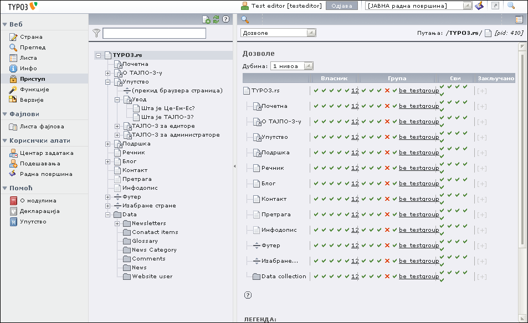The image size is (528, 323).
Task: Click the Одјава logout button
Action: coord(342,6)
